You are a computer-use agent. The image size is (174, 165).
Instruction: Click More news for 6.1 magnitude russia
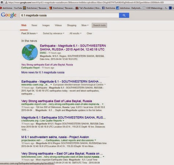43,72
